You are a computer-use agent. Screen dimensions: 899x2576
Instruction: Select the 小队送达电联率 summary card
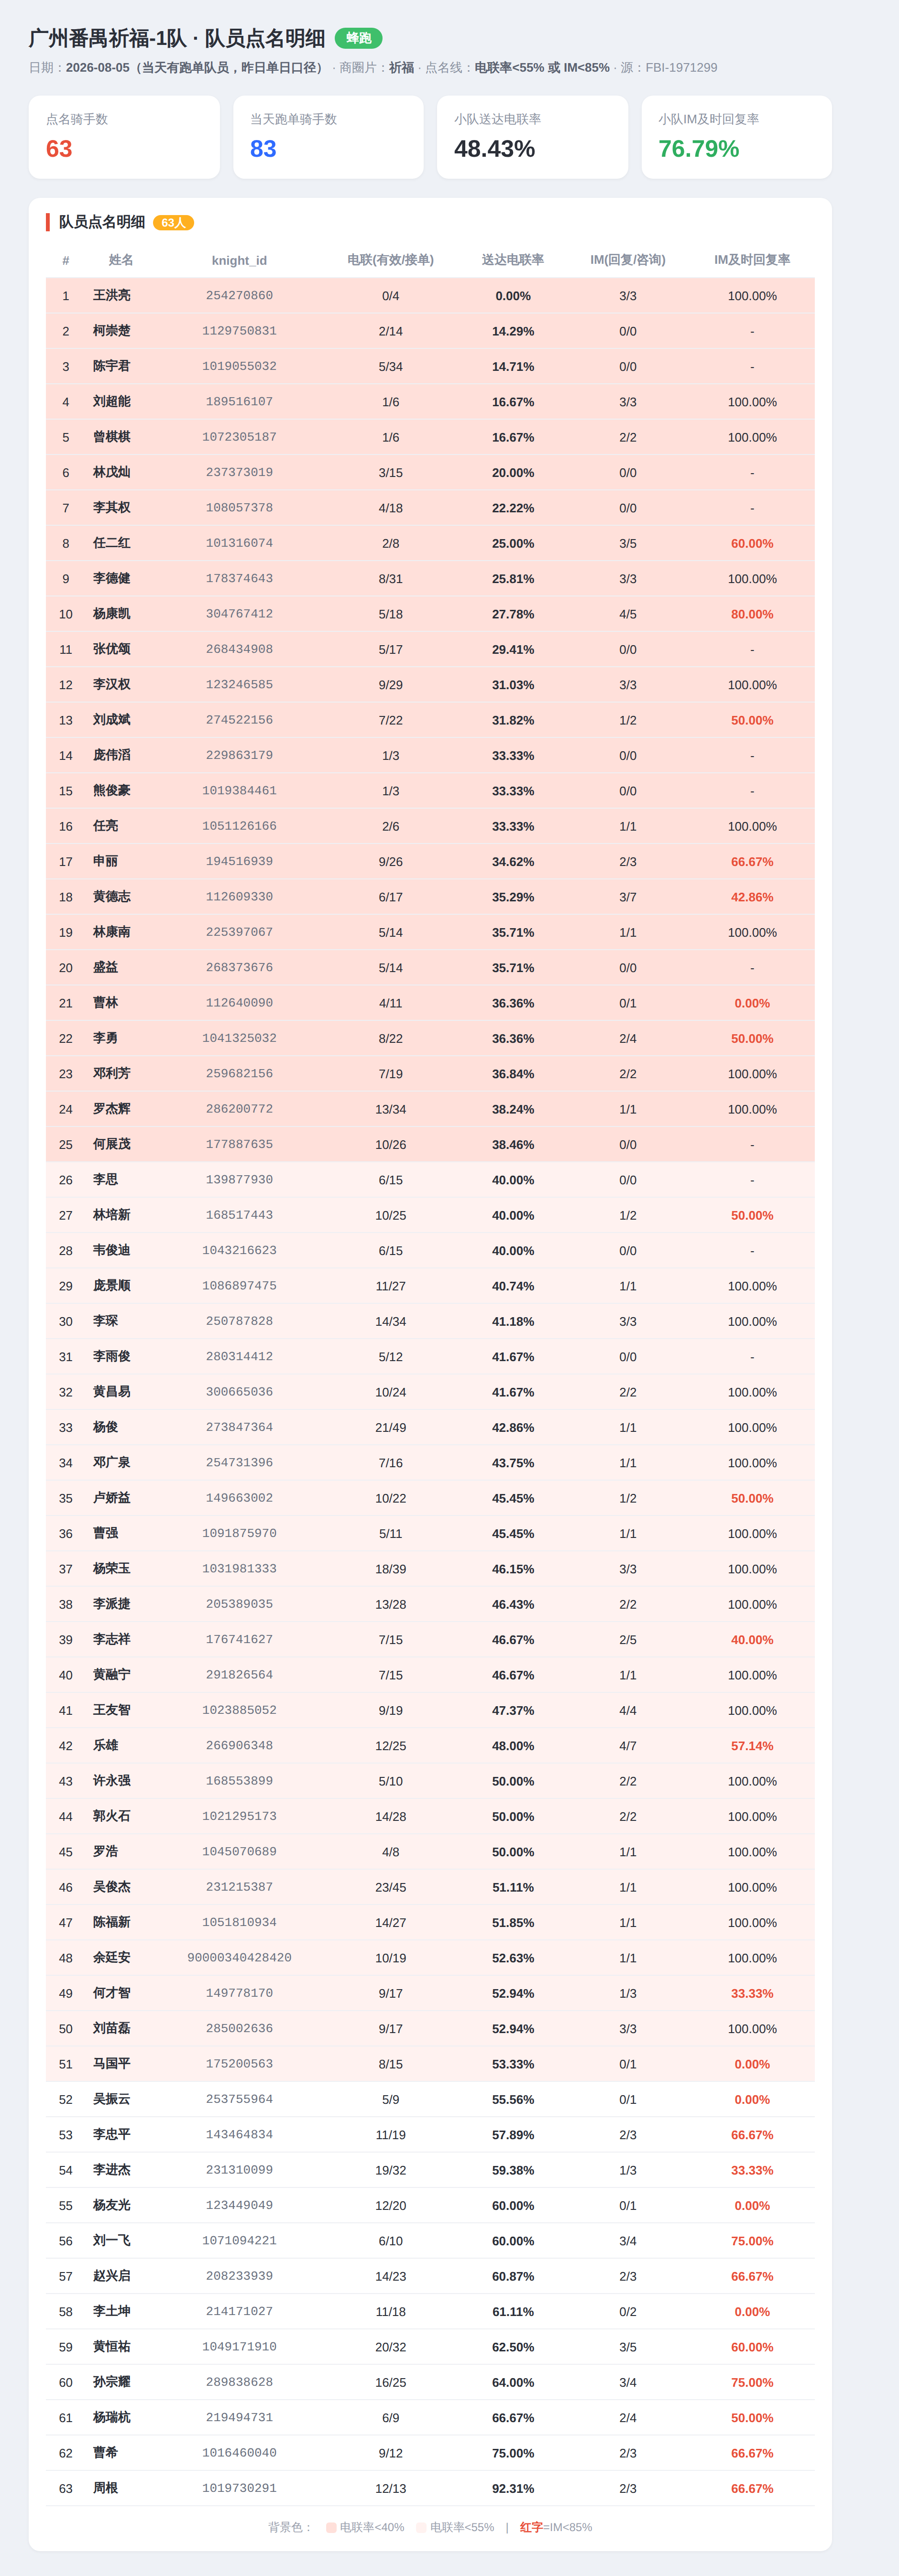pyautogui.click(x=533, y=137)
